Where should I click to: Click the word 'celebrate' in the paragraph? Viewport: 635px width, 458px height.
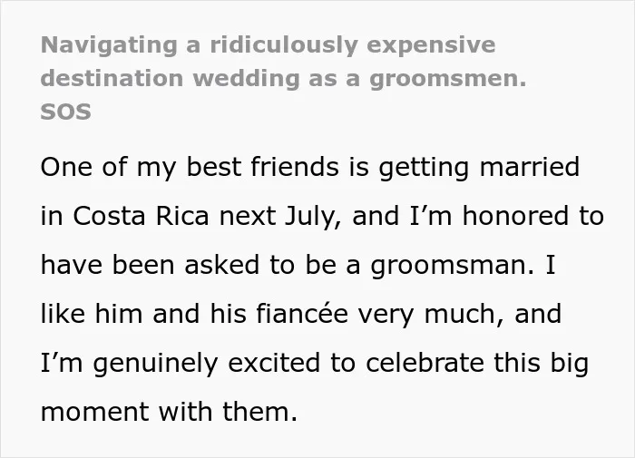[x=425, y=362]
